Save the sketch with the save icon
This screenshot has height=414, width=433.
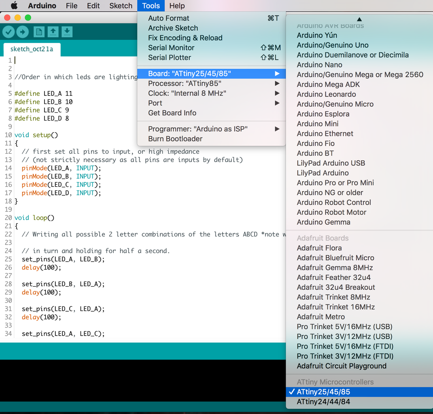67,32
